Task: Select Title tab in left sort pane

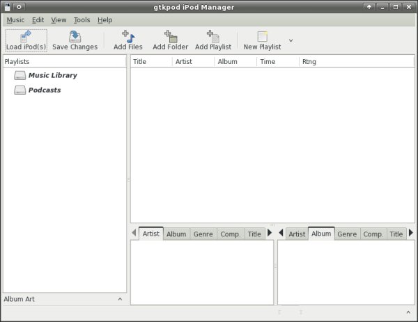Action: (x=254, y=234)
